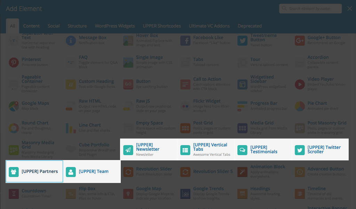Image resolution: width=356 pixels, height=209 pixels.
Task: Add the Empty Space element
Action: click(149, 128)
